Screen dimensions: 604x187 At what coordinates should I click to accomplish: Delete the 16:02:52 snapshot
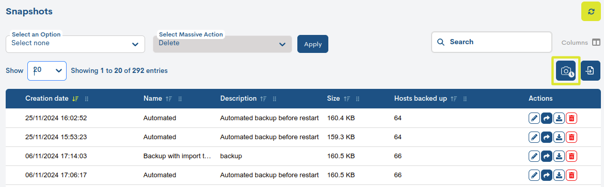(x=571, y=118)
